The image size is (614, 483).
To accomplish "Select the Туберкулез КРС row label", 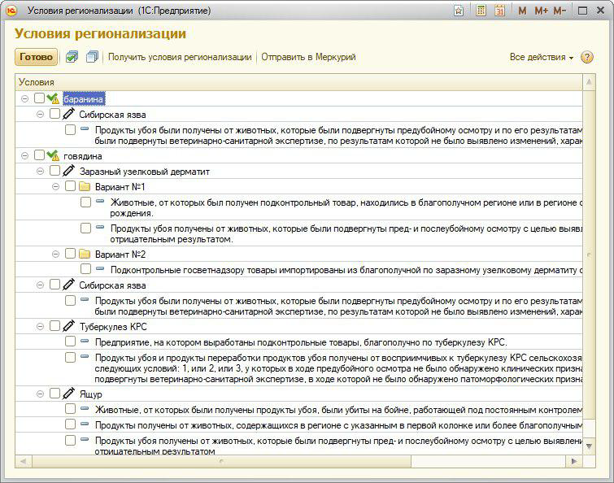I will (113, 327).
